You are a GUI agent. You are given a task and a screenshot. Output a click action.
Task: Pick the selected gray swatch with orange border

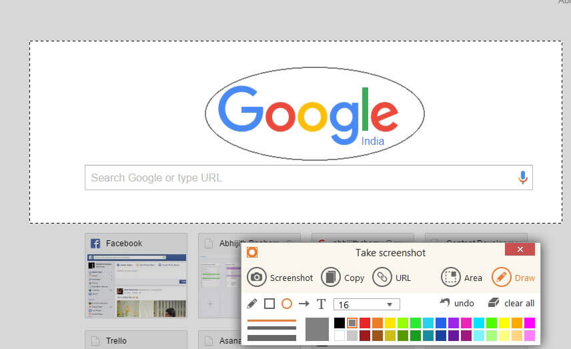click(x=352, y=323)
